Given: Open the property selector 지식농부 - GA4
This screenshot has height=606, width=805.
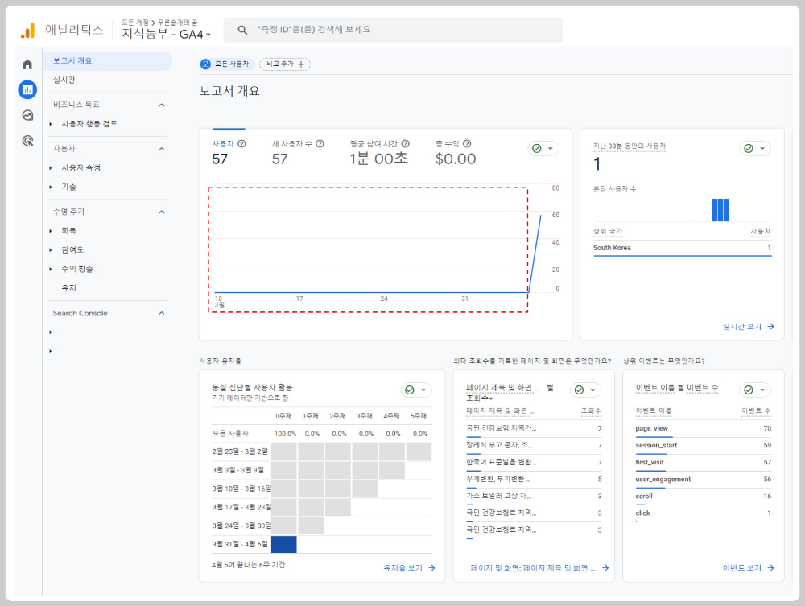Looking at the screenshot, I should [166, 35].
